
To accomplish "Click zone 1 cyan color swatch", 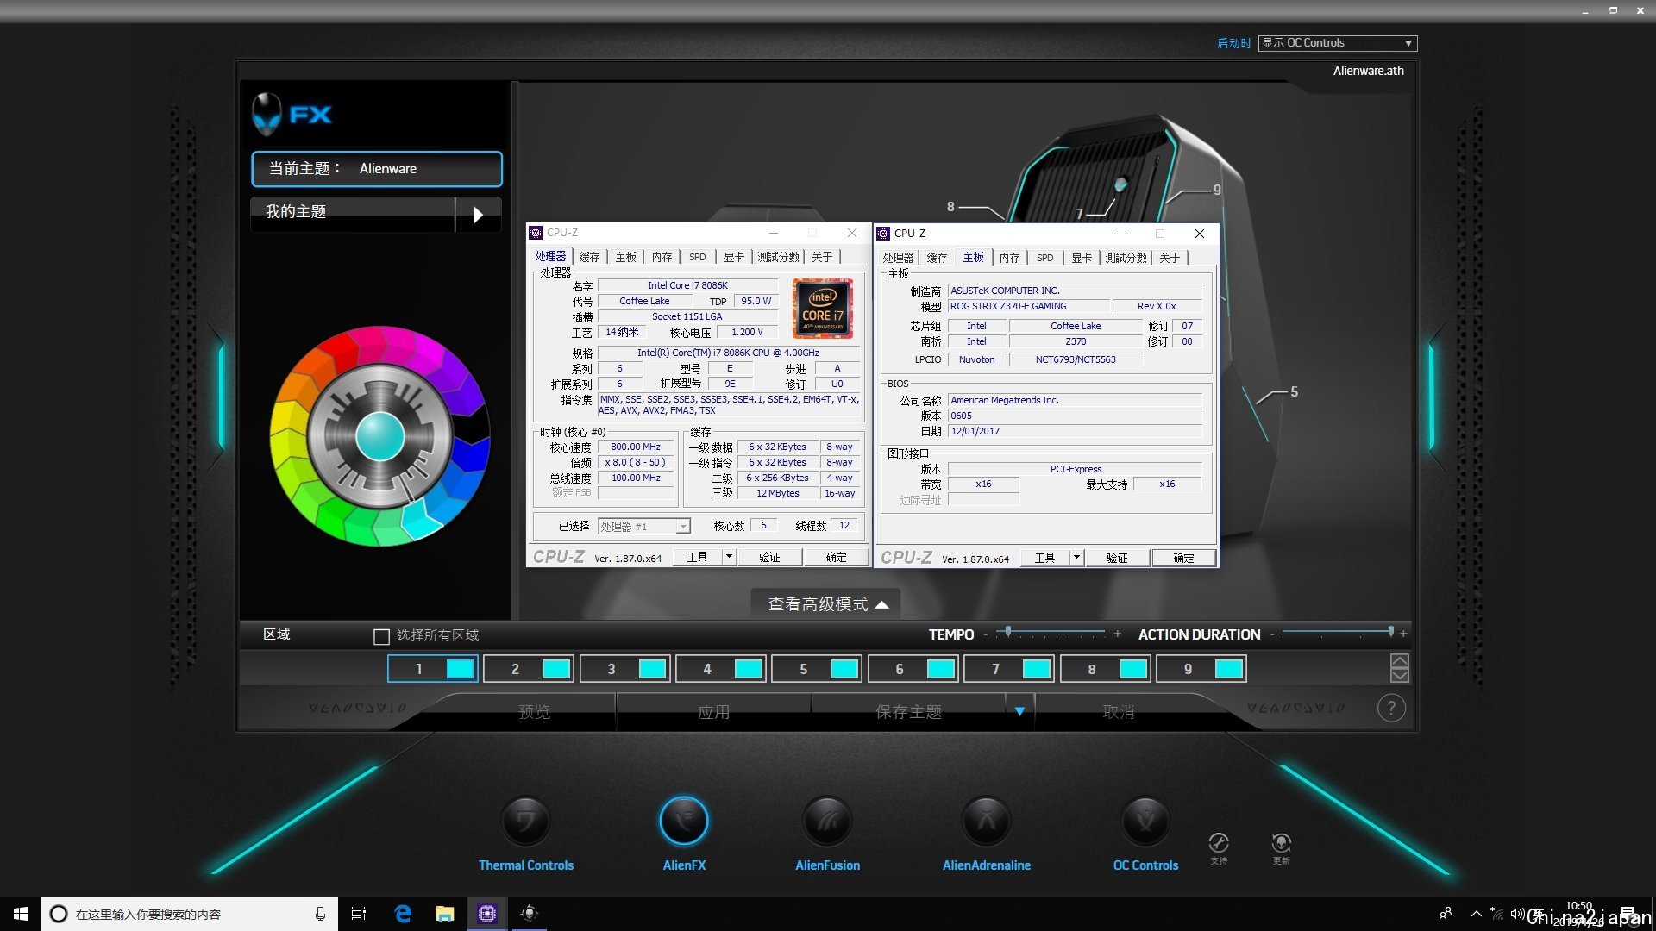I will 461,669.
